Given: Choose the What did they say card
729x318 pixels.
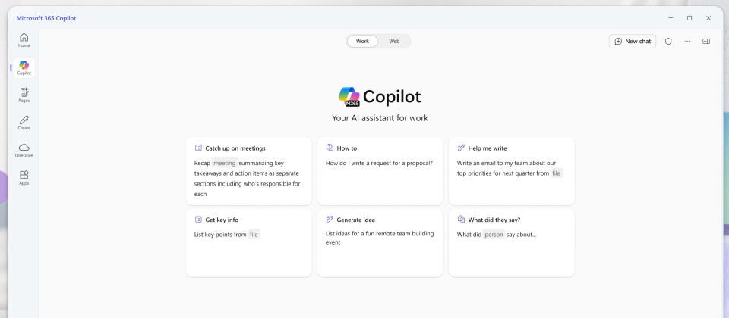Looking at the screenshot, I should pos(511,242).
